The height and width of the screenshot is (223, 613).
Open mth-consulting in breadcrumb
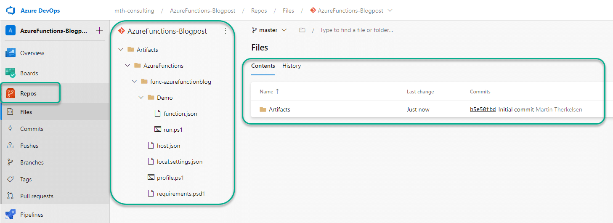134,11
